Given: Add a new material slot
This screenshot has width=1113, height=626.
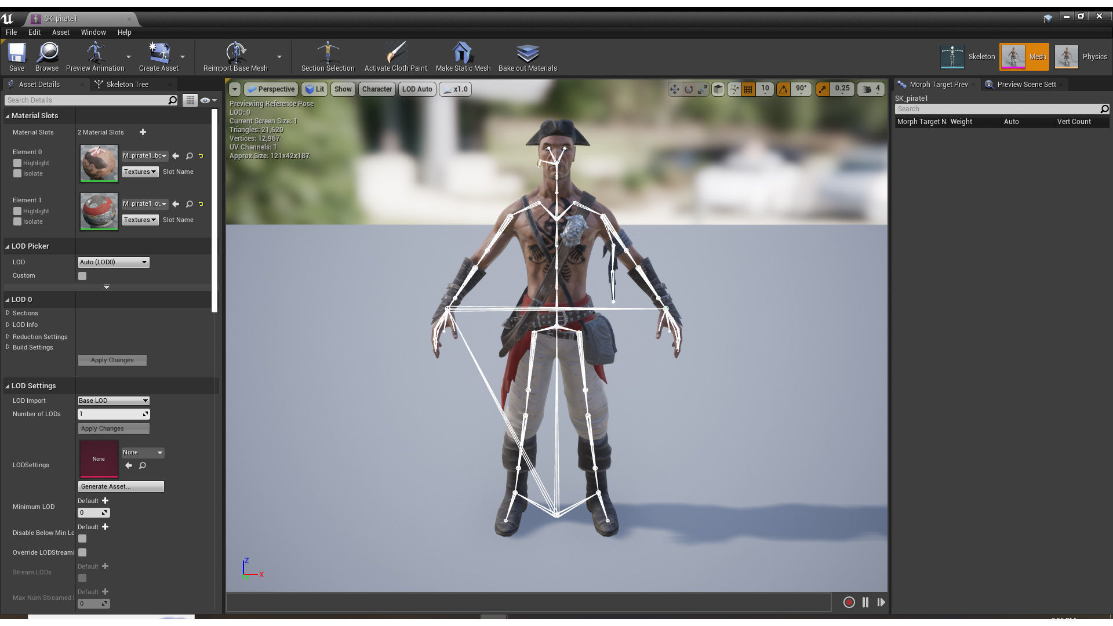Looking at the screenshot, I should pyautogui.click(x=143, y=132).
